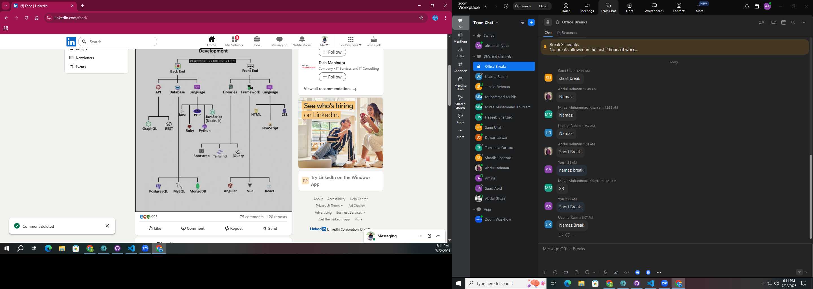Viewport: 813px width, 289px height.
Task: Open Zoom More menu
Action: [700, 8]
